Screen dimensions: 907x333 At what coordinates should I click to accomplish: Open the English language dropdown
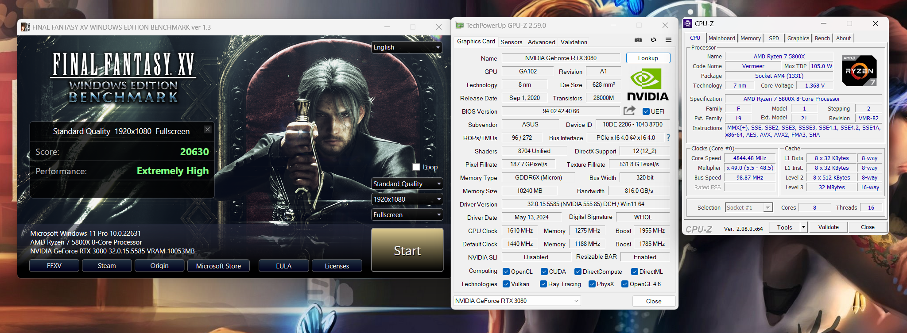click(407, 47)
